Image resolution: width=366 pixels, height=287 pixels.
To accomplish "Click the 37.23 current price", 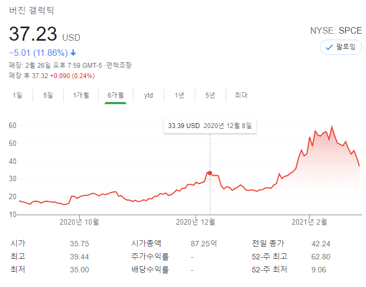I will [33, 34].
